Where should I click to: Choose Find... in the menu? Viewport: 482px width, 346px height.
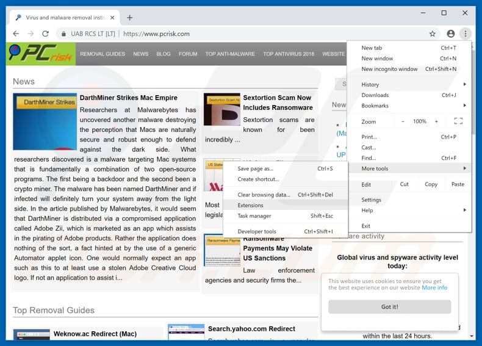pyautogui.click(x=409, y=158)
